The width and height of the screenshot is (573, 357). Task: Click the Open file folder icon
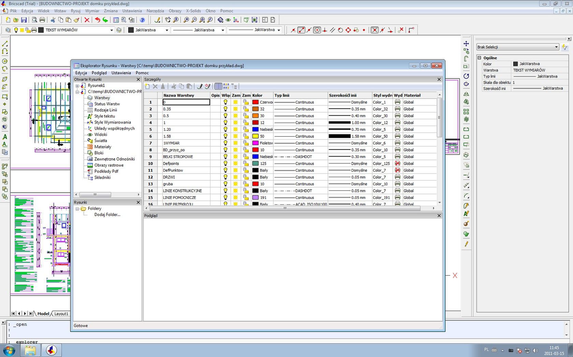pos(16,20)
